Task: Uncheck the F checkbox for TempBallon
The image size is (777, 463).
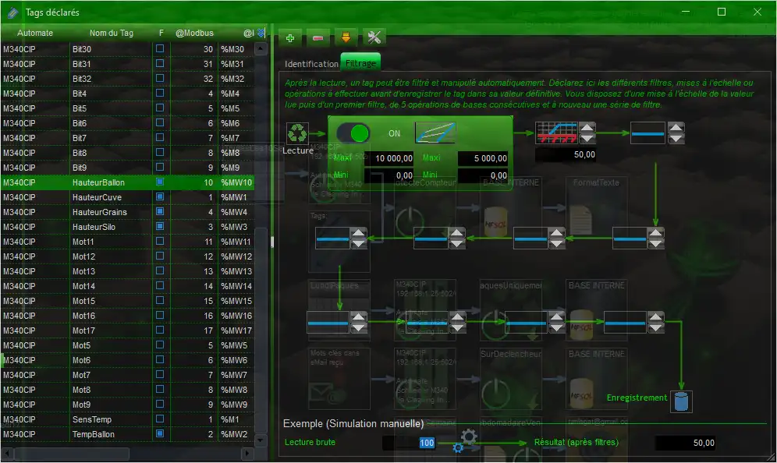Action: tap(160, 434)
